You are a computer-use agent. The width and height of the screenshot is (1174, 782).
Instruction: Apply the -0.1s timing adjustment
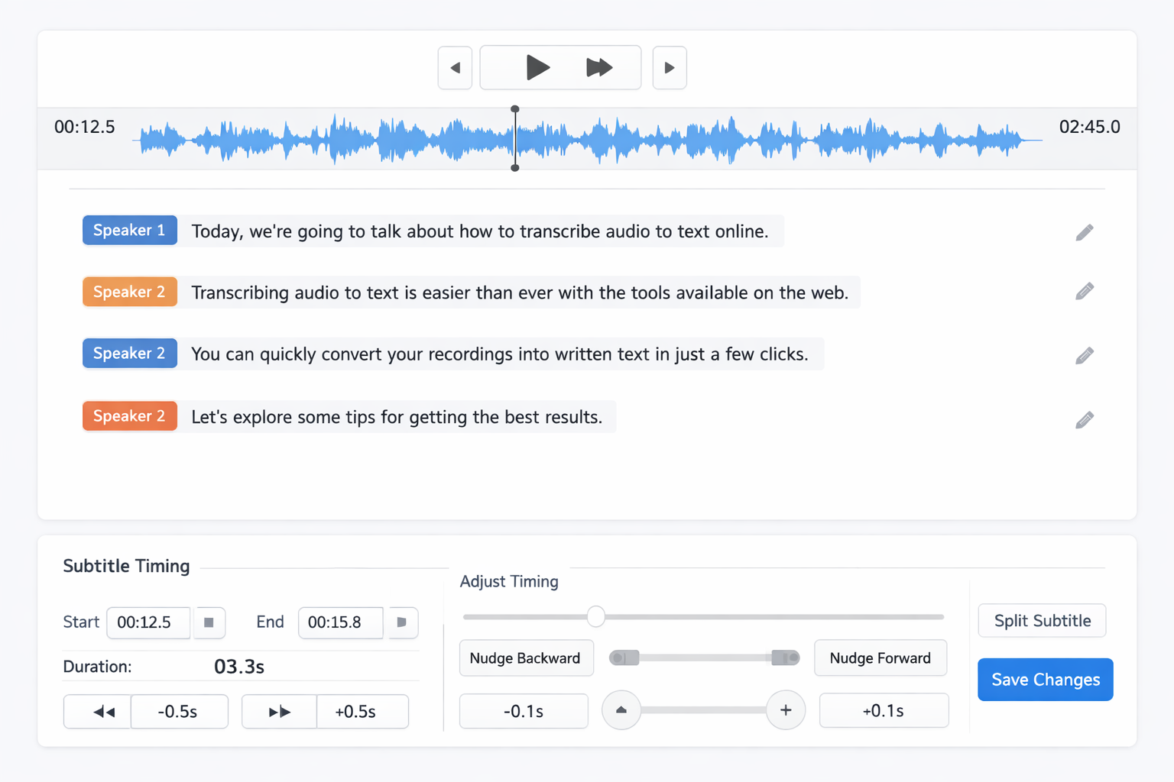(x=524, y=710)
